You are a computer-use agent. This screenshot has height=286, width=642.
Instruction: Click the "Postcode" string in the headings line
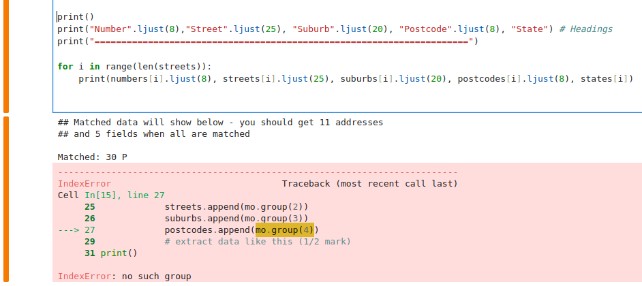click(x=426, y=29)
